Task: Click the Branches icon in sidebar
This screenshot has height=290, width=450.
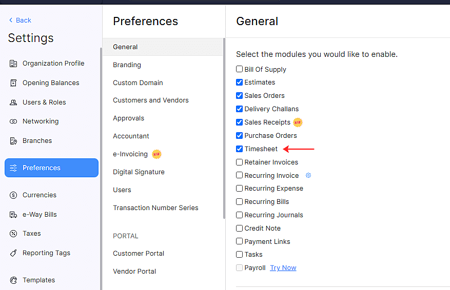Action: (x=13, y=141)
